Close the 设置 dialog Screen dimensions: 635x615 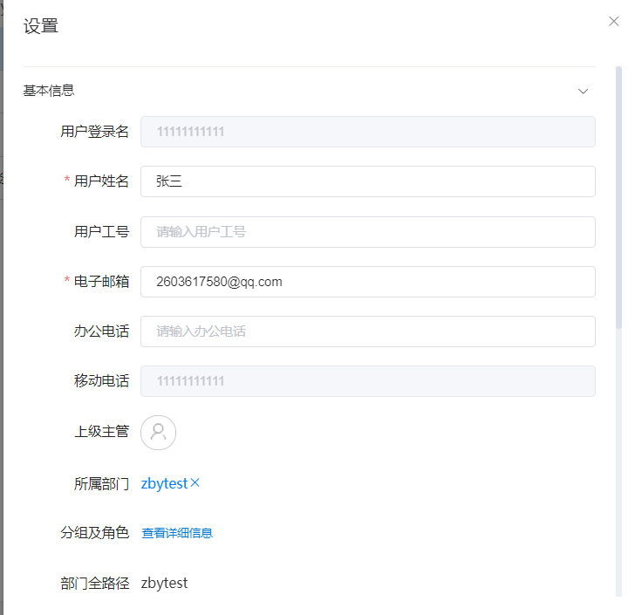(x=613, y=22)
